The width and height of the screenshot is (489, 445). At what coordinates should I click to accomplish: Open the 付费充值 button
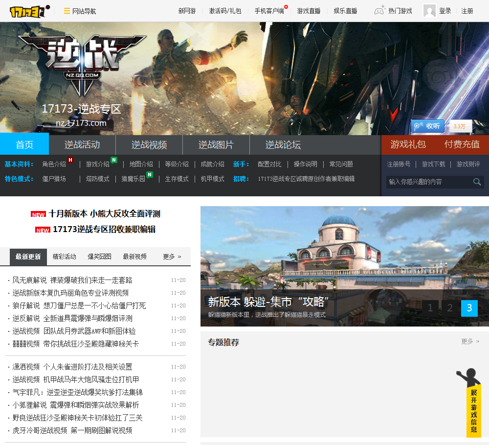pos(462,144)
